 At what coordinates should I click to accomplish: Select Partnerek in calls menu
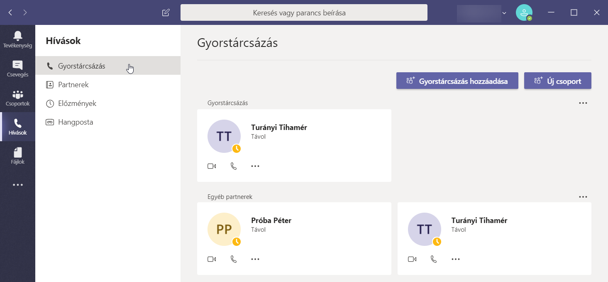coord(73,85)
